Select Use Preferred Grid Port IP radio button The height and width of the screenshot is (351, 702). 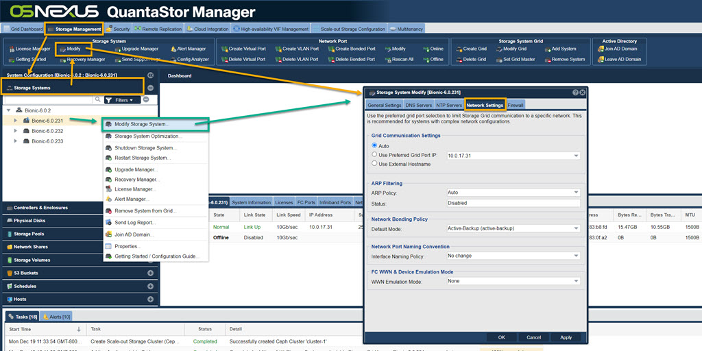pyautogui.click(x=375, y=154)
